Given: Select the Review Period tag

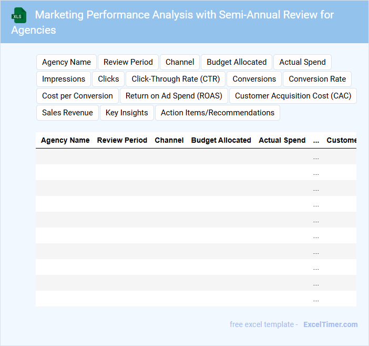Looking at the screenshot, I should pyautogui.click(x=128, y=62).
